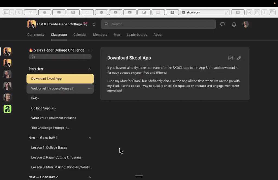Open the Map tab
The image size is (278, 180).
point(117,35)
